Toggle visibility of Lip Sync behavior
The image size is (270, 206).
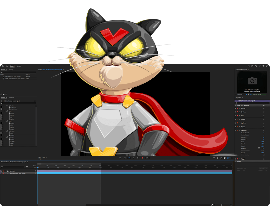click(x=236, y=123)
